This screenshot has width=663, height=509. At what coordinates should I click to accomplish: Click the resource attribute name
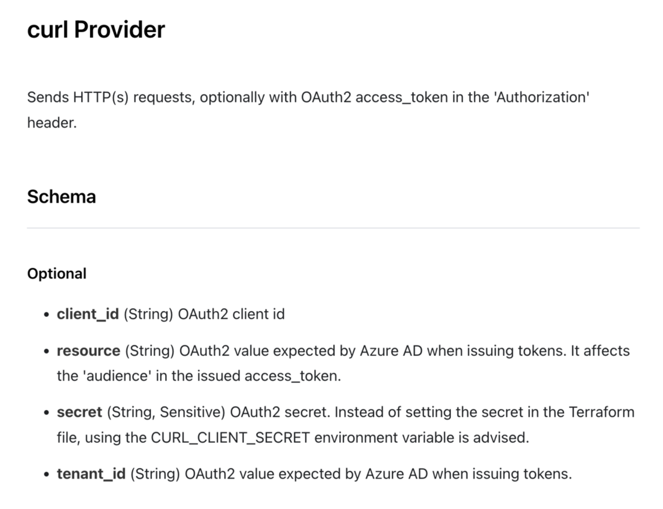(88, 351)
